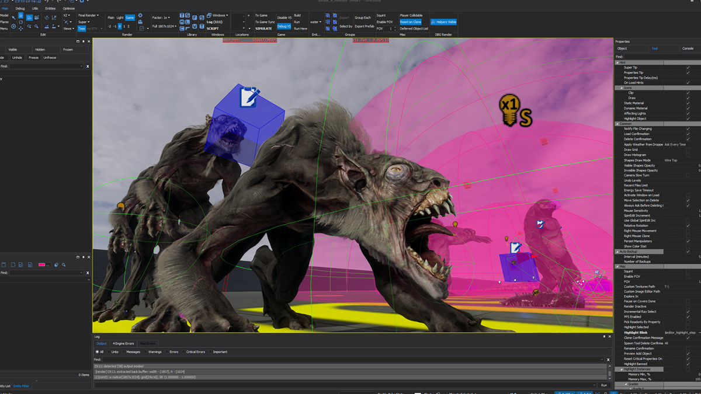Click the pink color swatch in left panel

(x=42, y=264)
